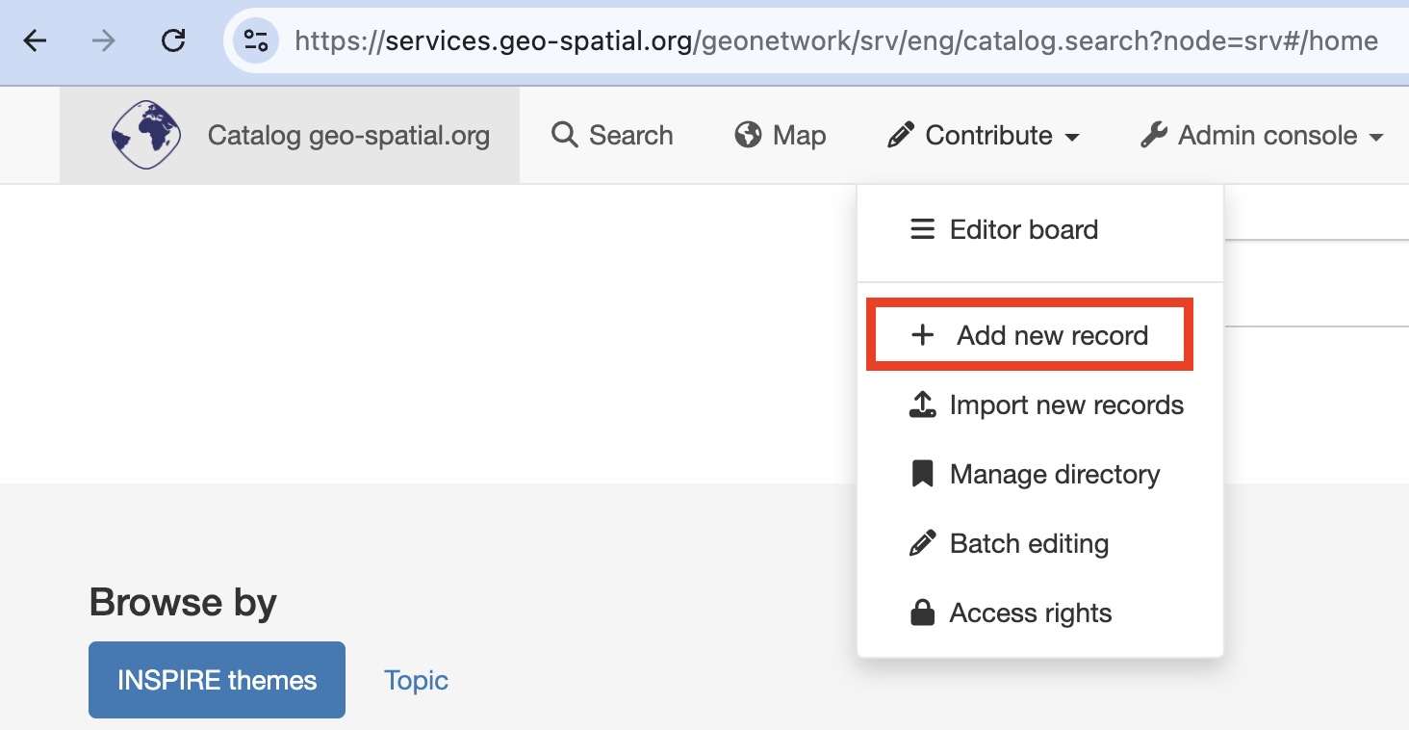Click the Access rights lock icon

tap(922, 613)
